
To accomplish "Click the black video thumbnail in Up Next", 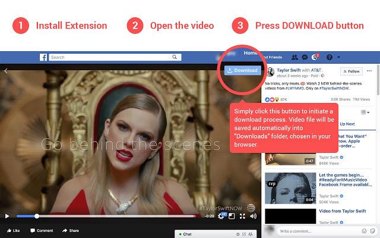I will [290, 216].
